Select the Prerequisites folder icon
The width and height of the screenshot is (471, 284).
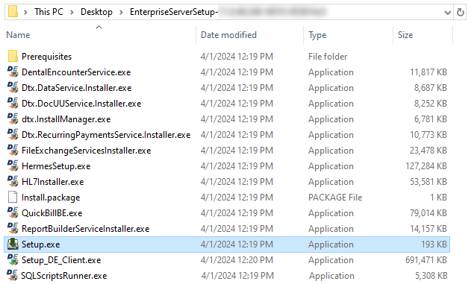pyautogui.click(x=13, y=57)
